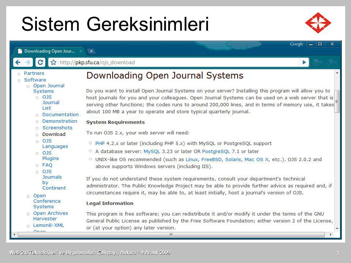Follow the PostgreSQL link in requirements
The width and height of the screenshot is (351, 263).
pyautogui.click(x=216, y=151)
